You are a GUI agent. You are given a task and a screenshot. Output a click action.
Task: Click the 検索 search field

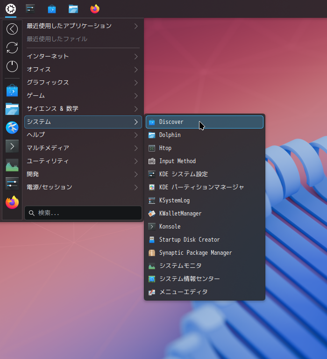[83, 213]
